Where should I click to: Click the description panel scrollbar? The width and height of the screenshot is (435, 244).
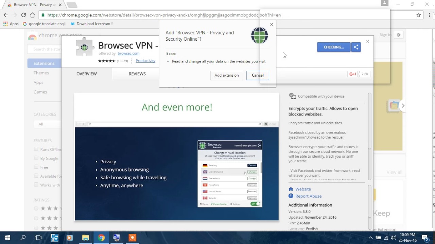(x=369, y=136)
